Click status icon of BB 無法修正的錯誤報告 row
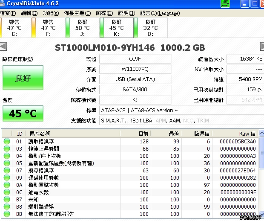The width and height of the screenshot is (264, 221). click(7, 214)
